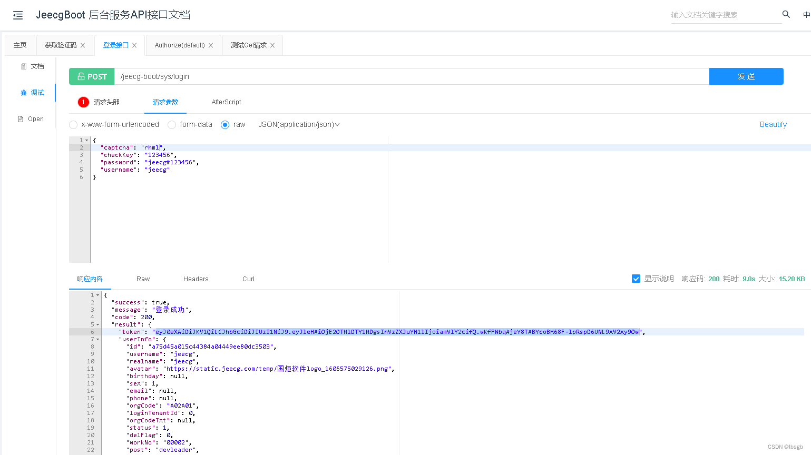Collapse the userInfo object fold arrow
Screen dimensions: 811x455
[x=97, y=339]
